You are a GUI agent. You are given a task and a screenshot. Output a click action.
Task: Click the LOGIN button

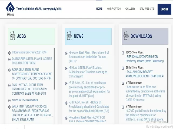click(164, 9)
